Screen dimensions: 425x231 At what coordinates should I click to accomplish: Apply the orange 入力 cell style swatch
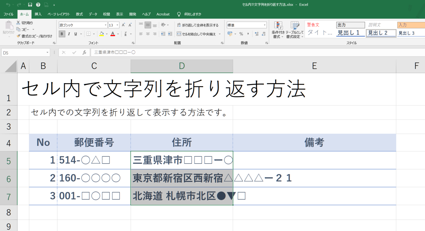click(411, 25)
